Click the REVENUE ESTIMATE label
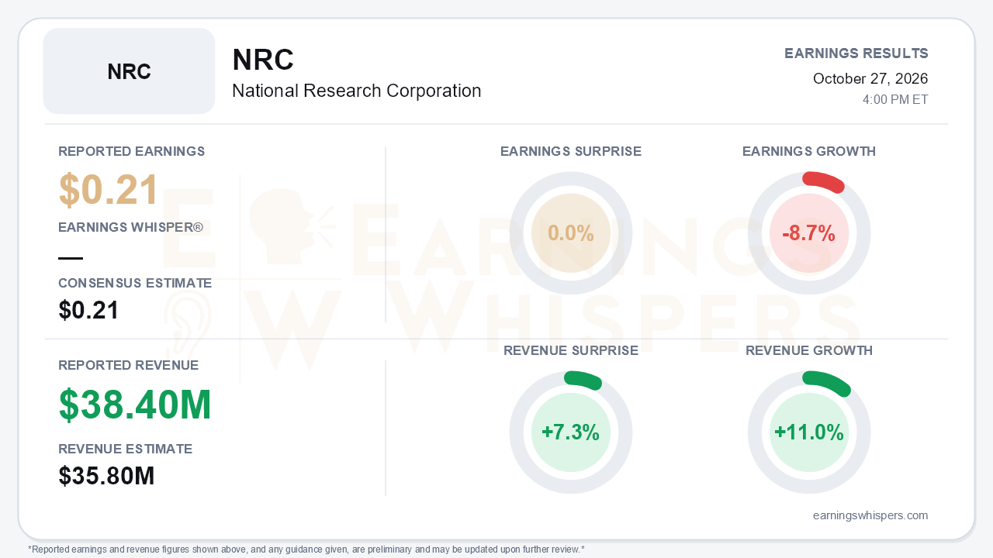 [x=126, y=449]
